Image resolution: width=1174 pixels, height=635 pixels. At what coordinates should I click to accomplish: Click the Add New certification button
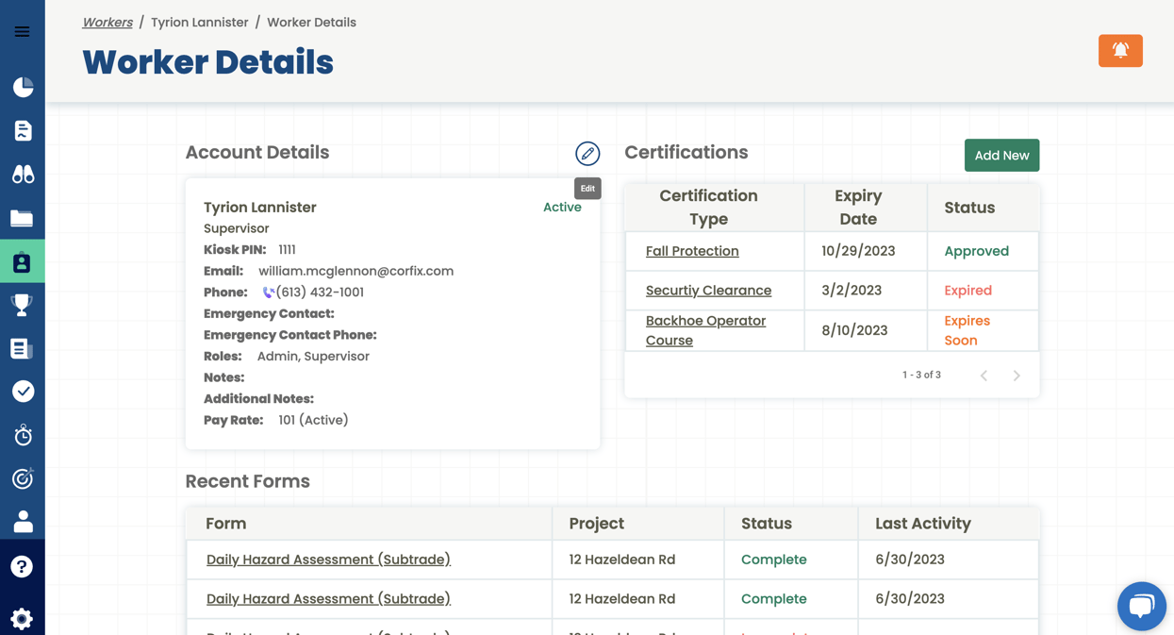tap(1001, 156)
